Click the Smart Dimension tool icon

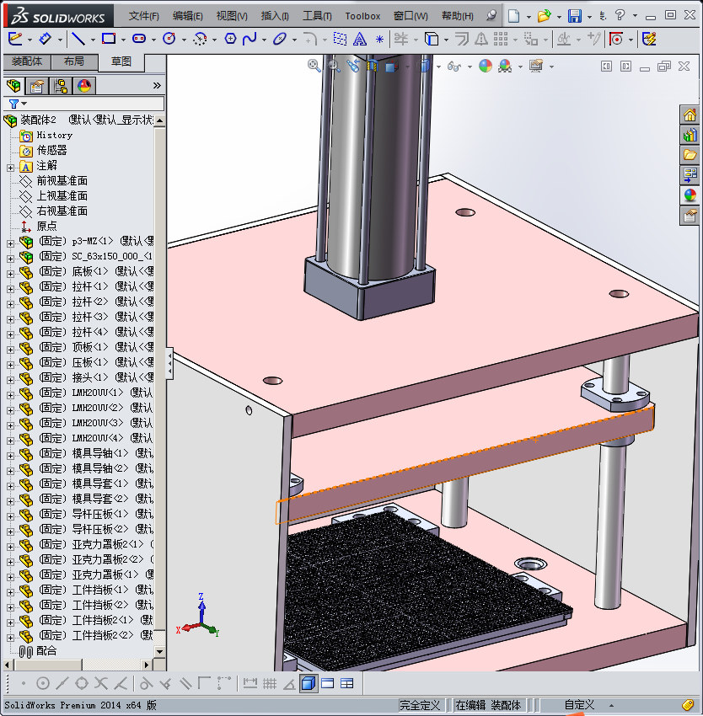46,39
